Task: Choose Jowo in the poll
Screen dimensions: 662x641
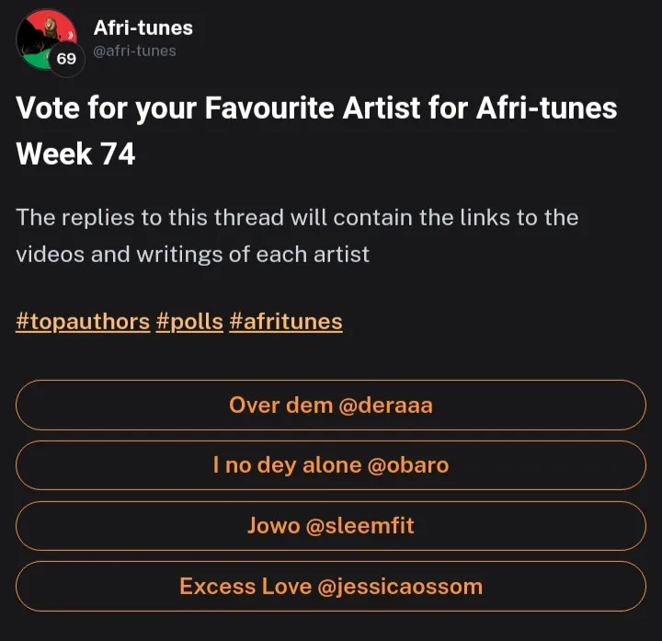Action: [272, 526]
